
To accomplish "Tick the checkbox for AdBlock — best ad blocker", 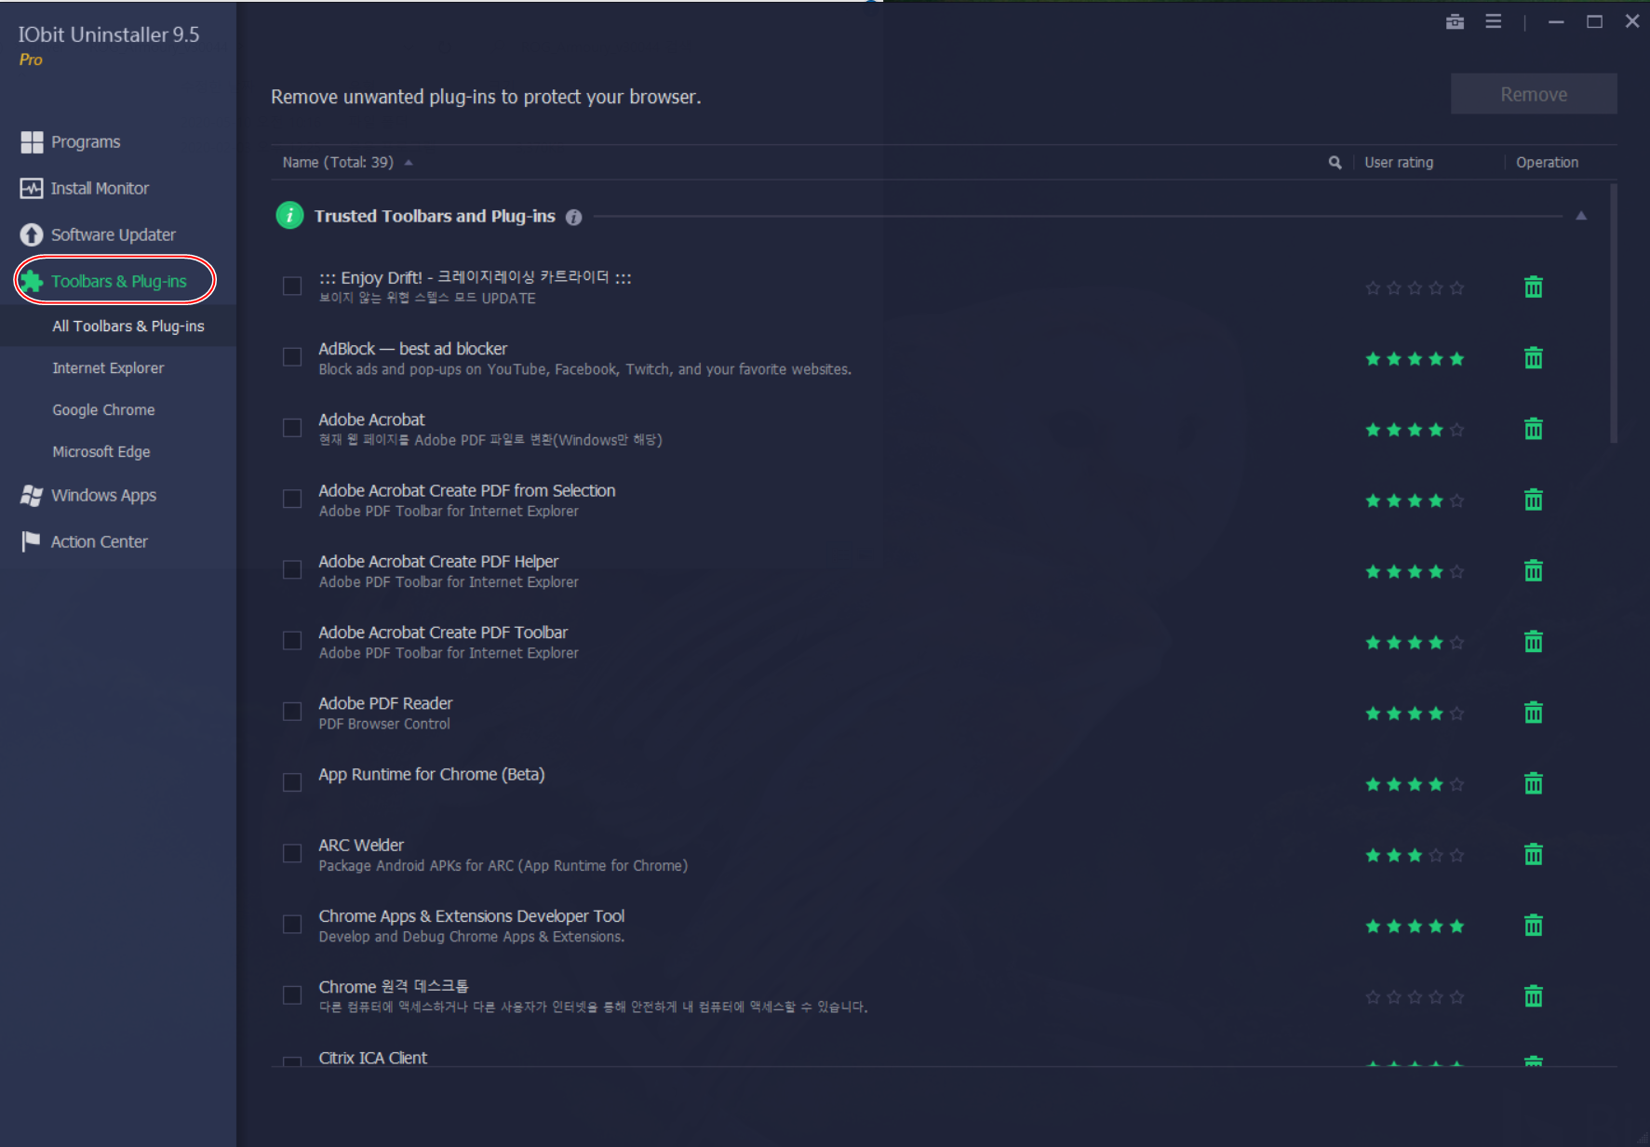I will tap(292, 356).
